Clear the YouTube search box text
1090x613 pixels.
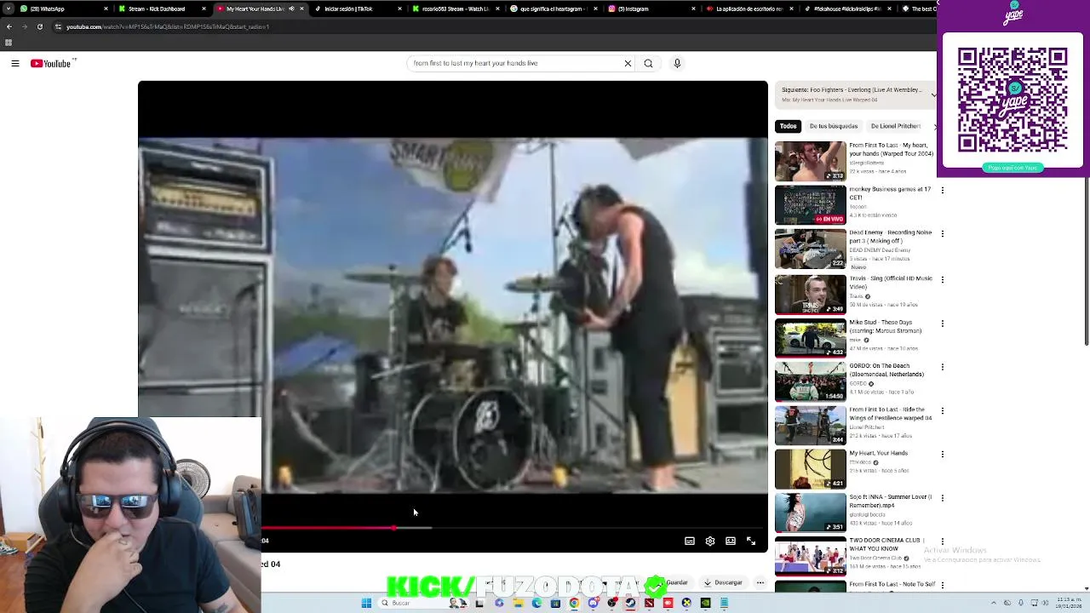[x=628, y=63]
